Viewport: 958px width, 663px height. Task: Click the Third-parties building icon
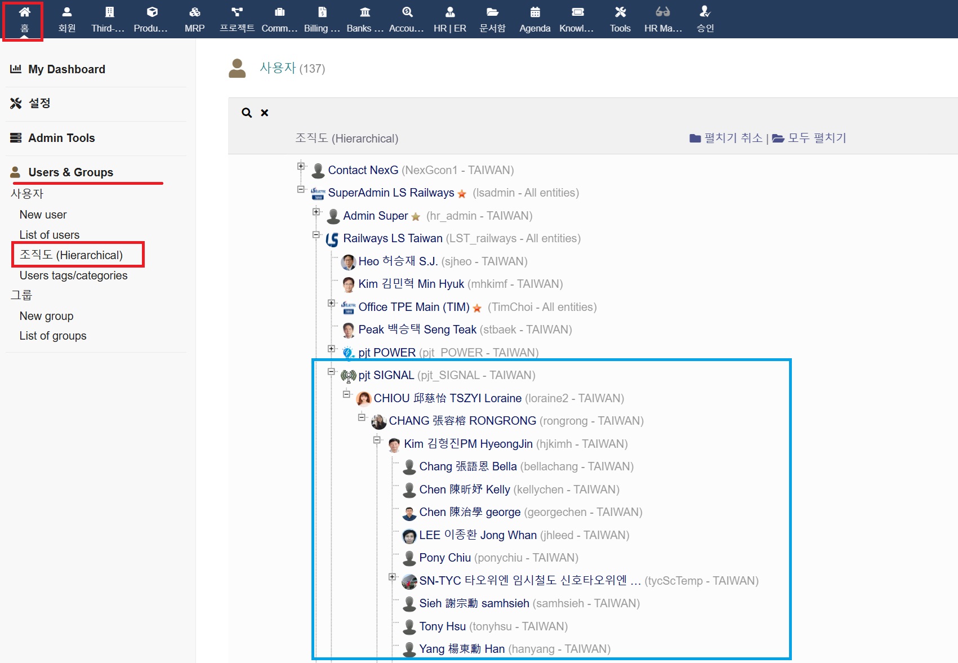(109, 12)
